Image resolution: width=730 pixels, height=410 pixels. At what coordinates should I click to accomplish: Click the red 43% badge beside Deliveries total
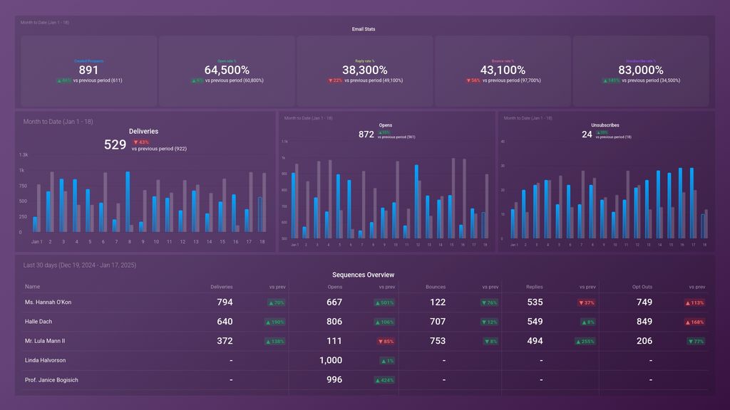pyautogui.click(x=141, y=142)
